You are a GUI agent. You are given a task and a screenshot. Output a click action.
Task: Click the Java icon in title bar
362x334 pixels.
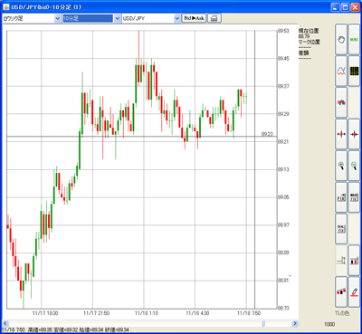[x=5, y=6]
